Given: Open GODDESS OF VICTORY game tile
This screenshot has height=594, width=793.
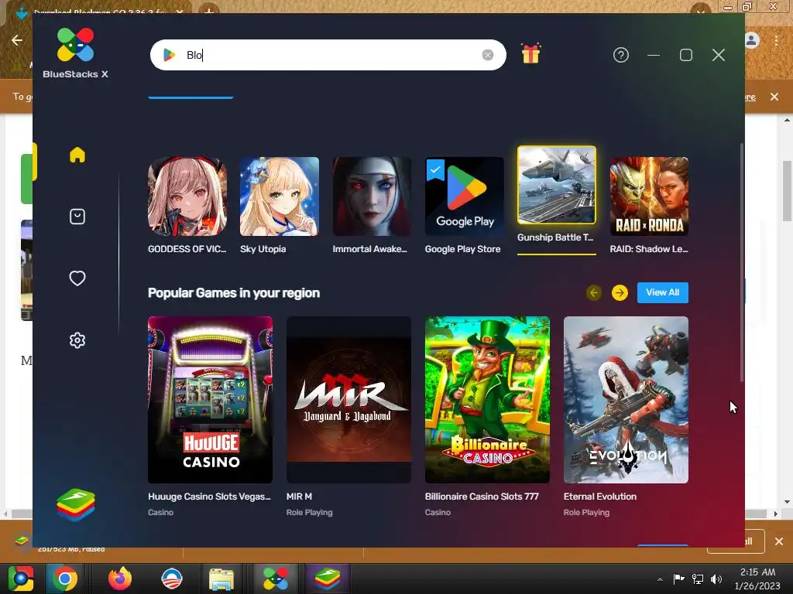Looking at the screenshot, I should click(x=187, y=205).
